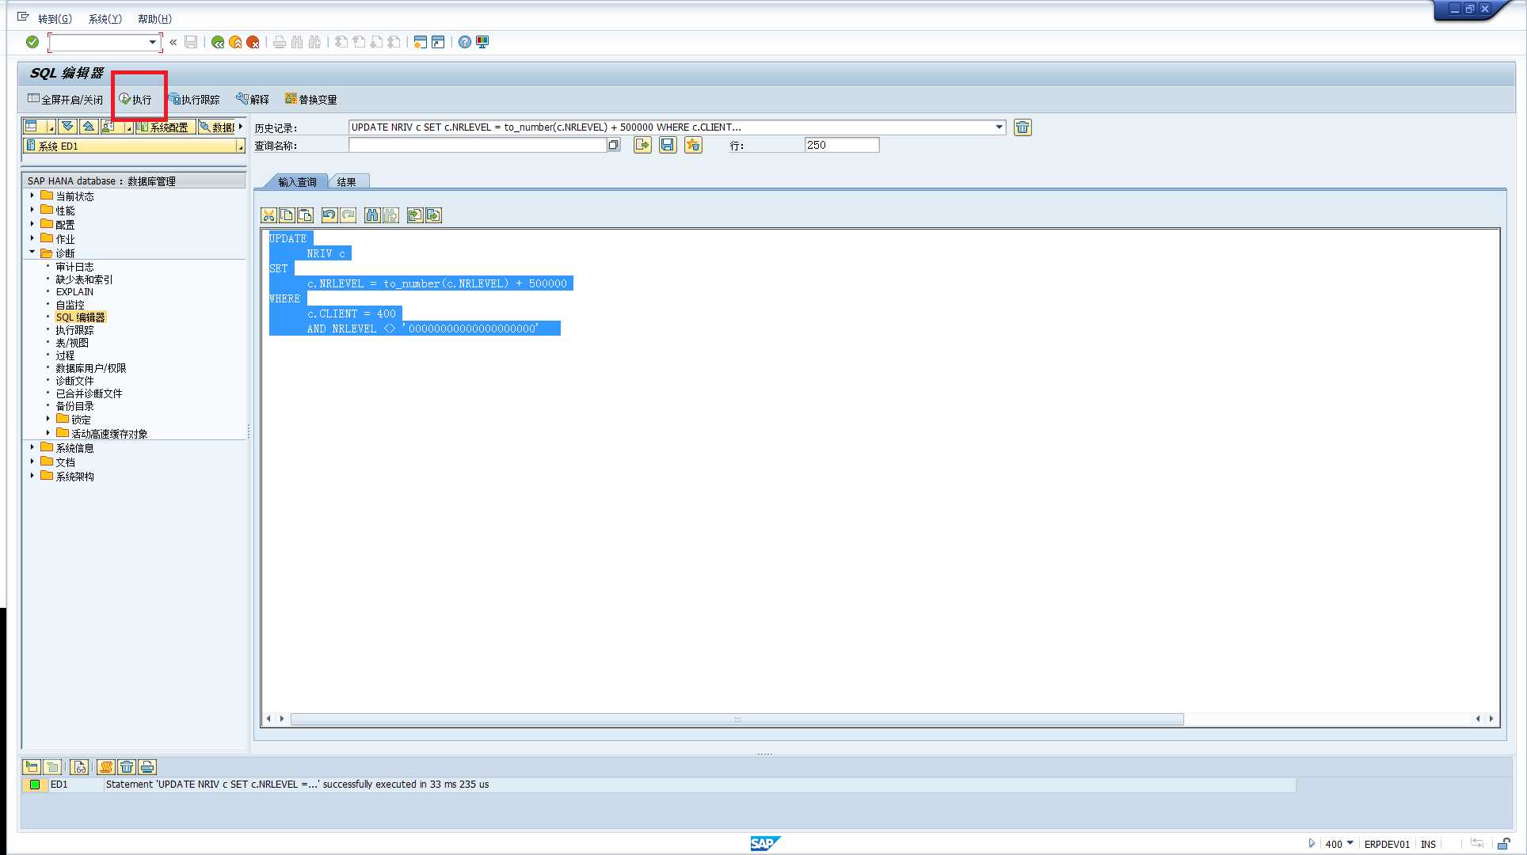Click the 查询名称 input field
This screenshot has width=1527, height=855.
click(x=478, y=145)
